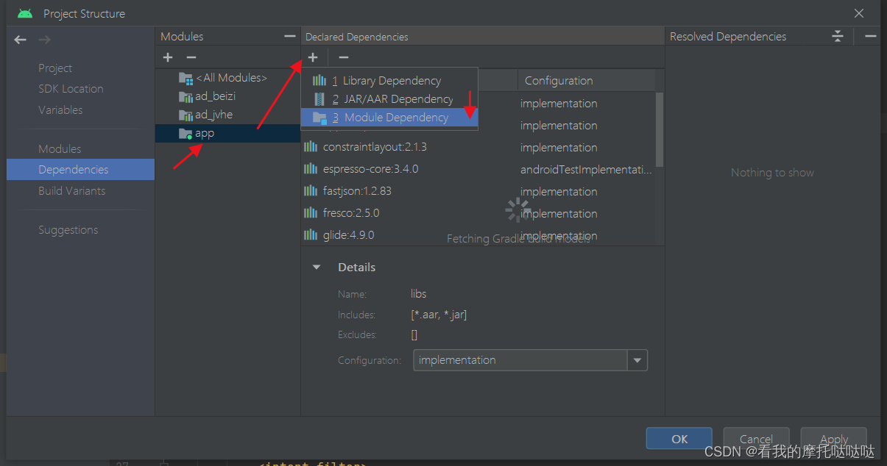Click the hide icon on Resolved Dependencies panel

point(869,35)
